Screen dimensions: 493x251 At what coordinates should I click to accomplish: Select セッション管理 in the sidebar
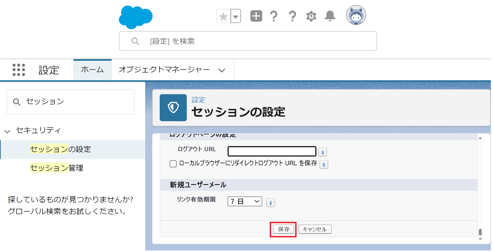pos(57,168)
